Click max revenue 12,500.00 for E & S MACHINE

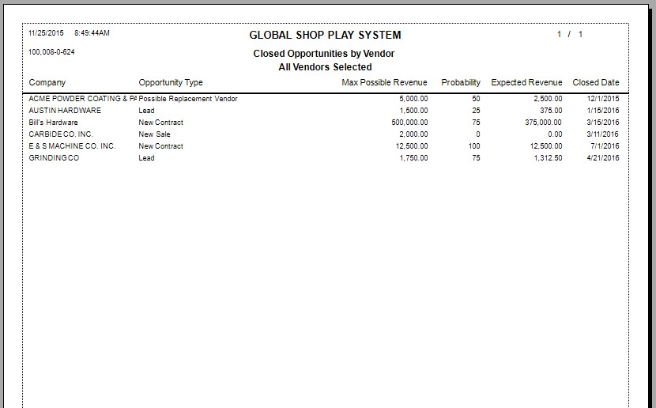tap(412, 146)
